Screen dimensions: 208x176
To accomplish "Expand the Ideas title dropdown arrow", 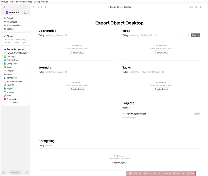I will tap(132, 31).
